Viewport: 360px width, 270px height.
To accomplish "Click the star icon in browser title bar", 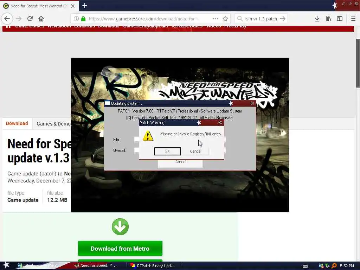I will 335,5.
